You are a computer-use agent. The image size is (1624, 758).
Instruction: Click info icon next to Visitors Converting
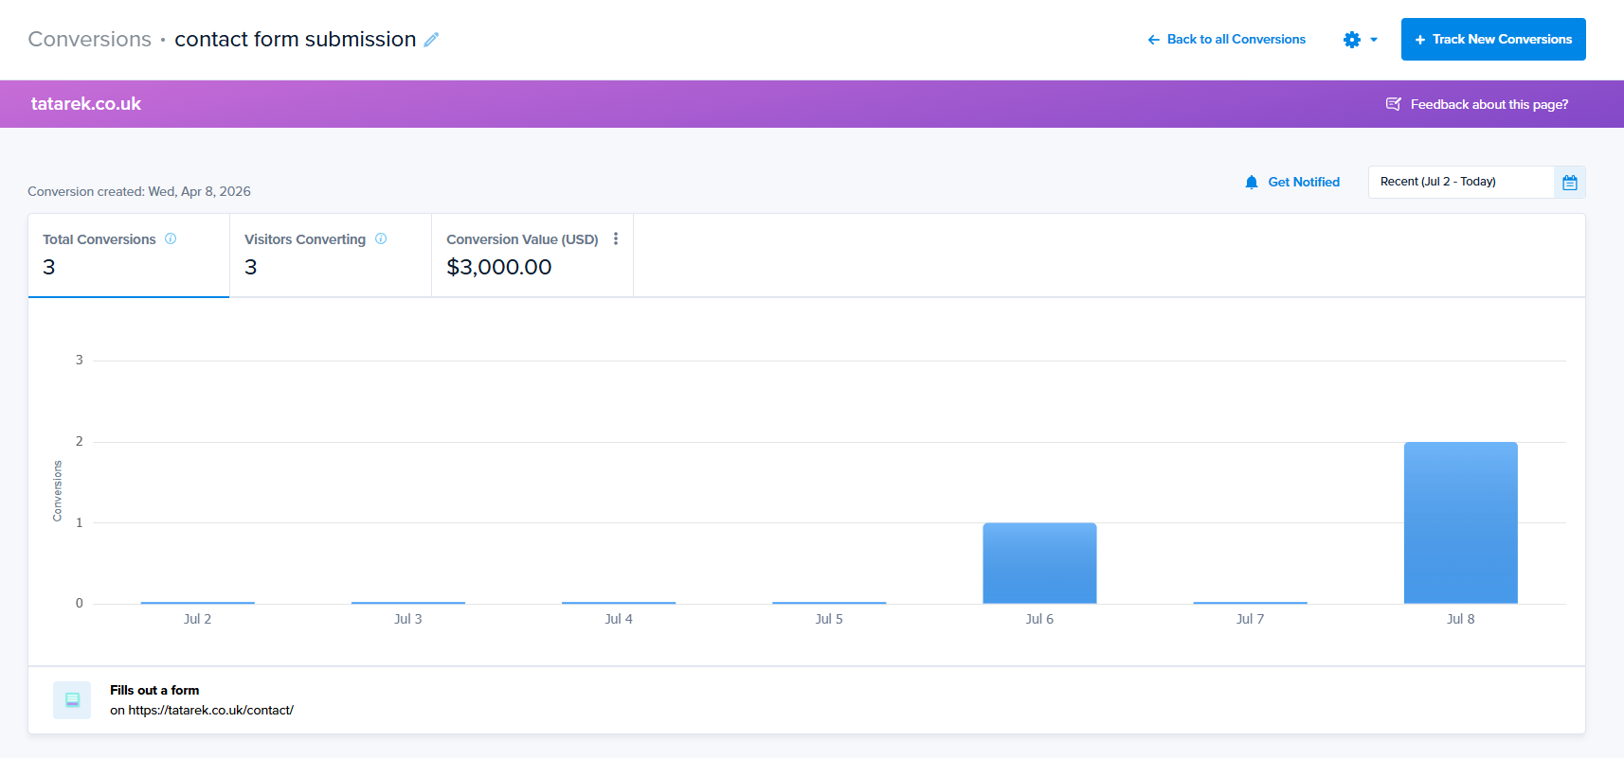coord(381,238)
